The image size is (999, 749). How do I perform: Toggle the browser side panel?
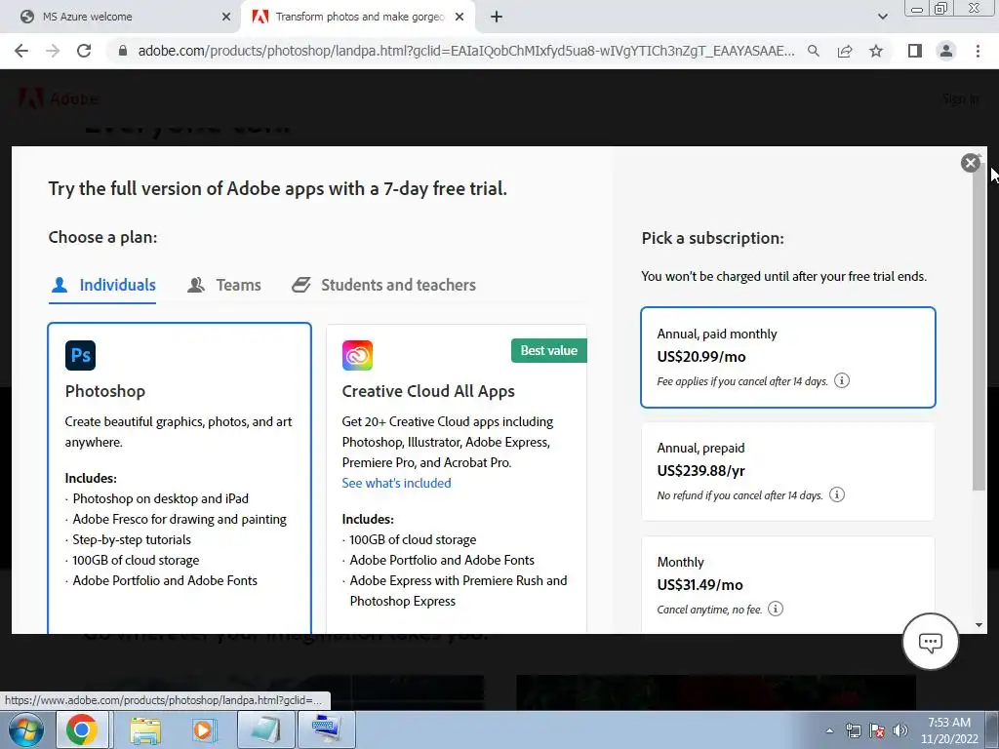915,51
